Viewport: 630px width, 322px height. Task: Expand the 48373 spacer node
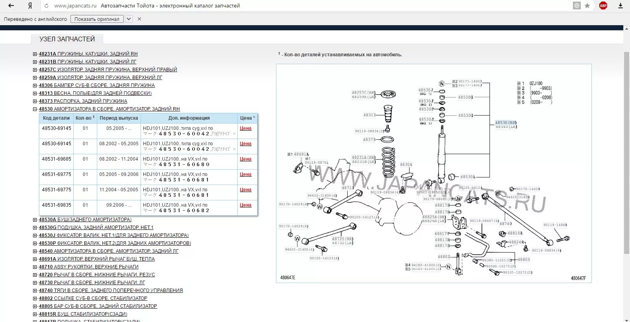pos(35,101)
